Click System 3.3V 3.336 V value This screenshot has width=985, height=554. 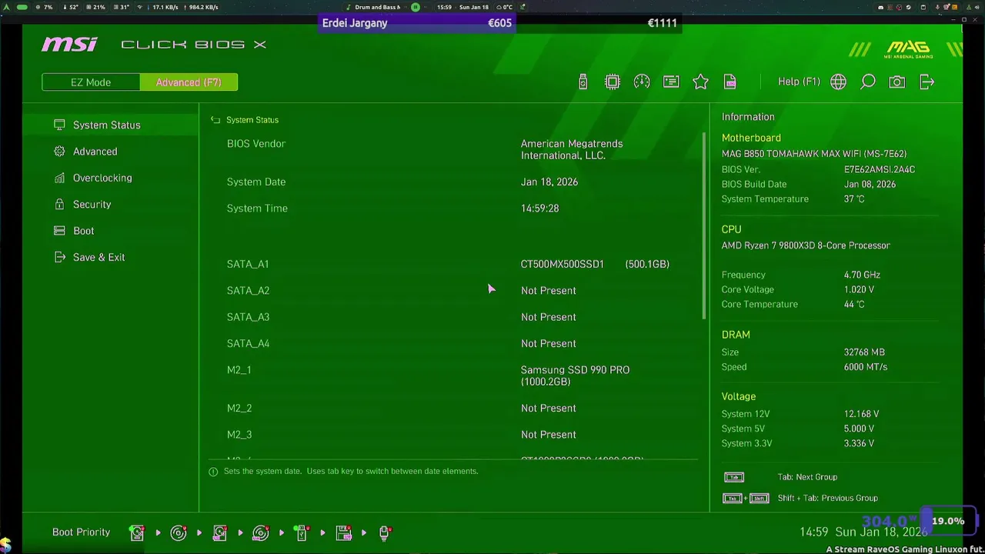pyautogui.click(x=859, y=443)
